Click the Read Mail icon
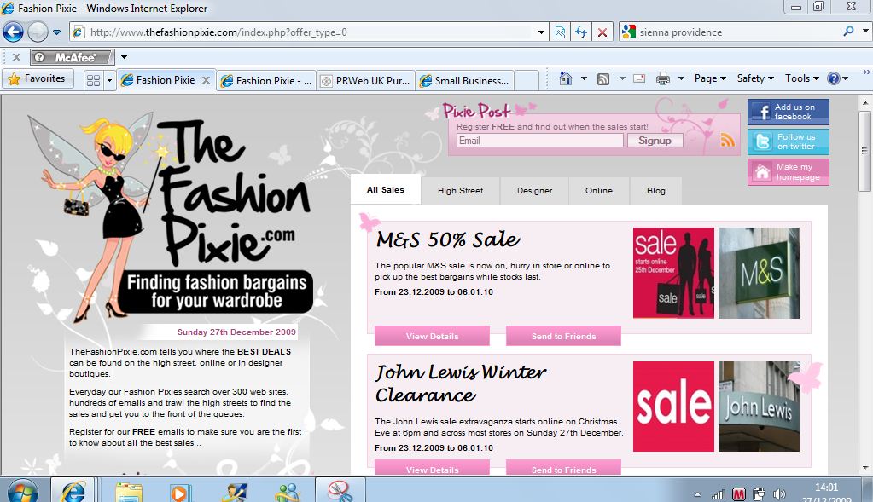Screen dimensions: 873x502 [639, 78]
